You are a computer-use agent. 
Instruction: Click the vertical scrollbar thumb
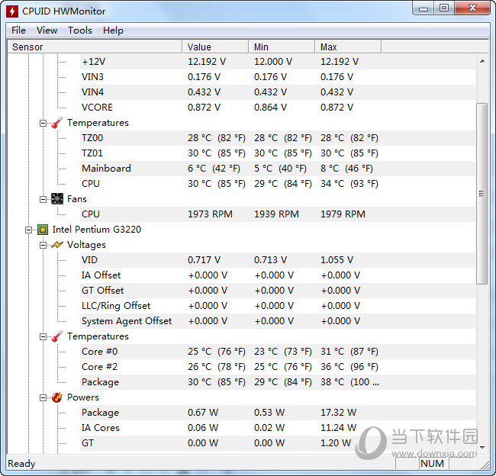482,194
